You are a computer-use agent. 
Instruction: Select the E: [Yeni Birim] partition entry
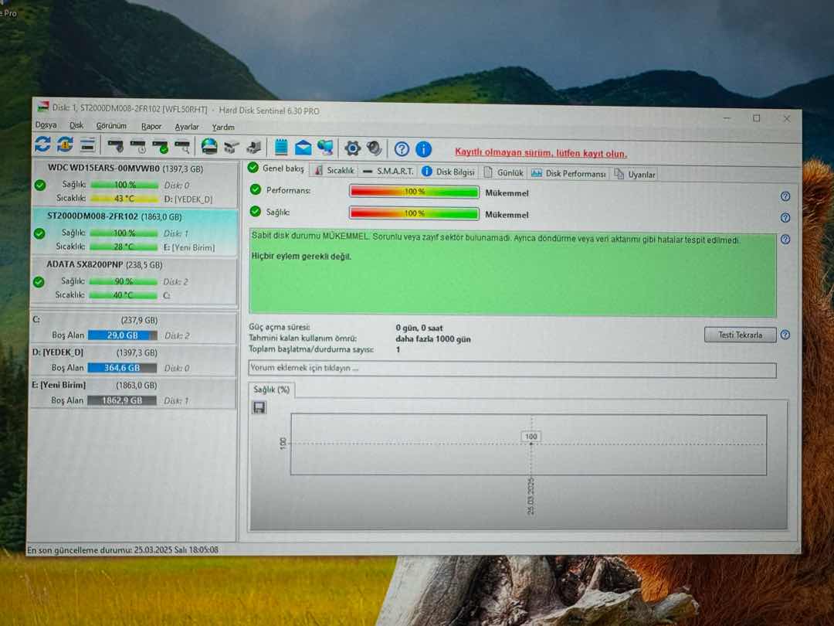tap(134, 393)
